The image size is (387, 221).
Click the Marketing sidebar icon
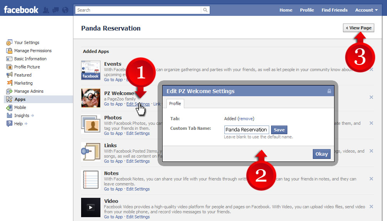pyautogui.click(x=9, y=83)
